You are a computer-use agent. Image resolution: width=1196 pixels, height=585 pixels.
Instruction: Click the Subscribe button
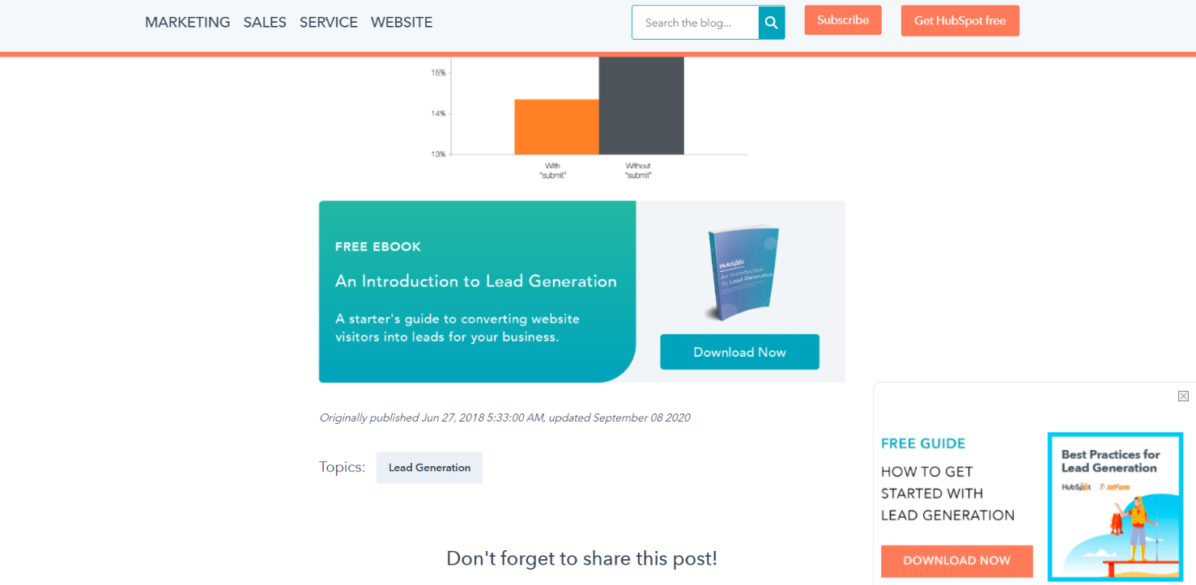tap(842, 19)
